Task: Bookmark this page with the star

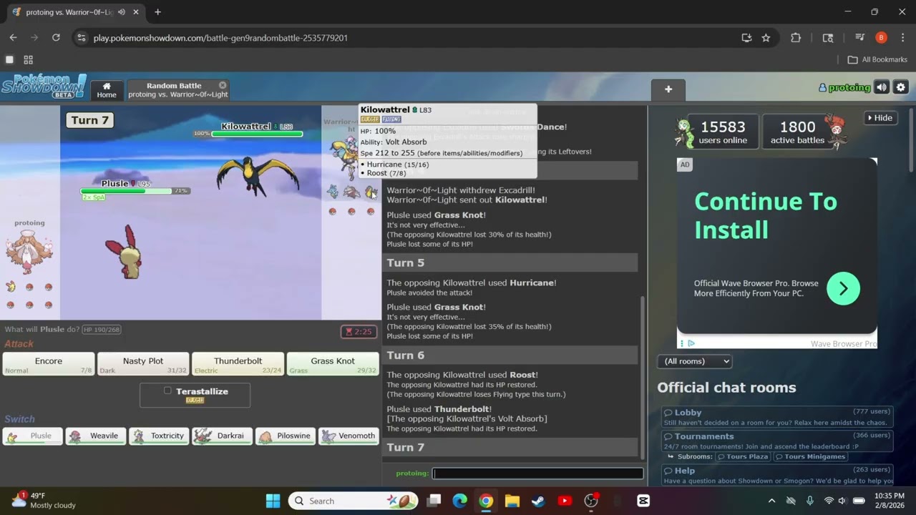Action: (766, 38)
